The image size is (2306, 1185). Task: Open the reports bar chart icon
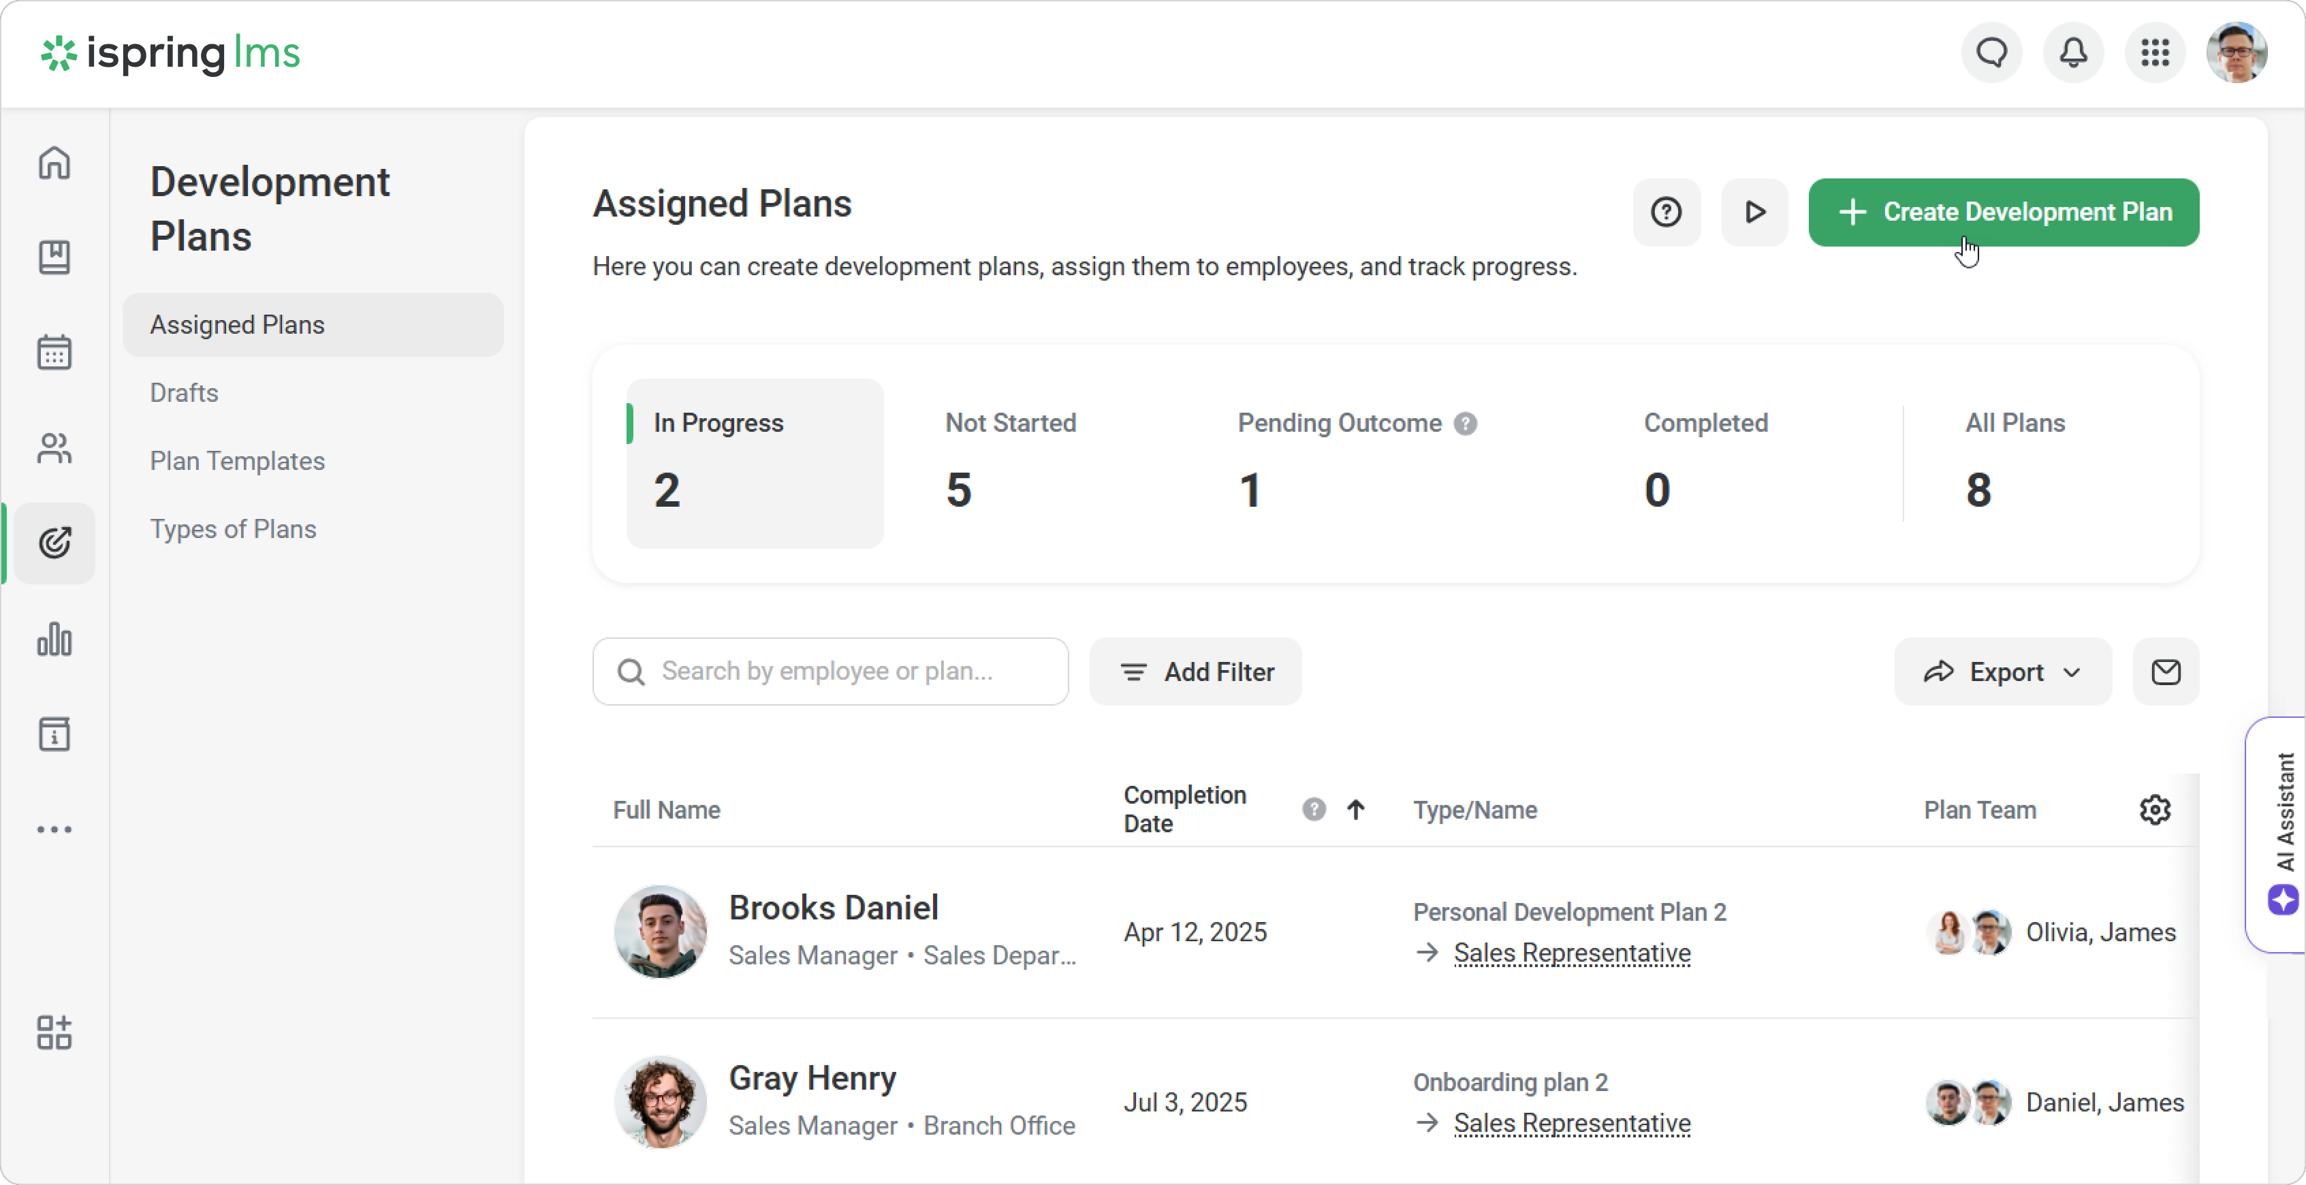(54, 639)
